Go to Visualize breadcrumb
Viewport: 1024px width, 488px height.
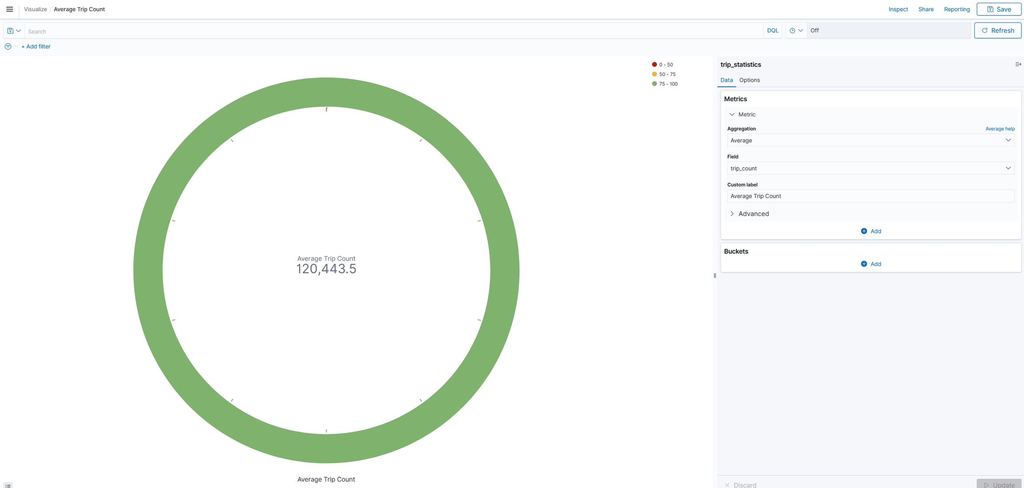pos(36,9)
